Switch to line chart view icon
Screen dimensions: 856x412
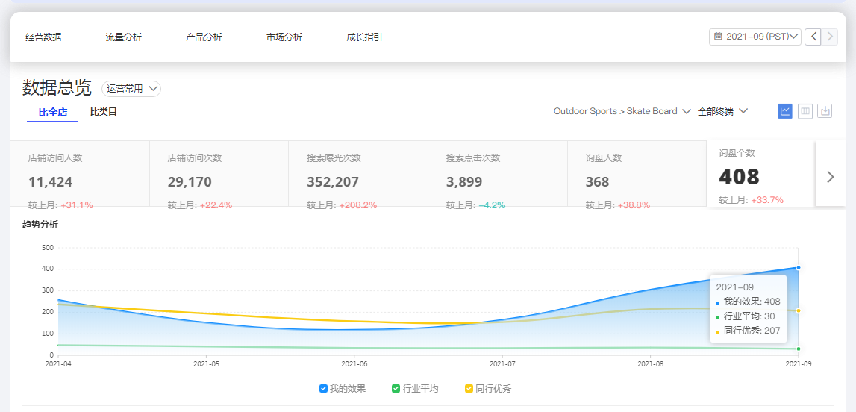pos(785,111)
